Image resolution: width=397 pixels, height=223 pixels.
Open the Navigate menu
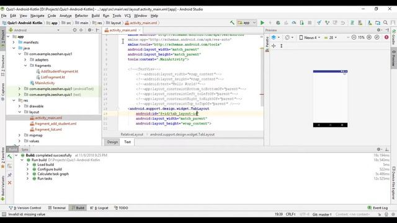pos(37,15)
